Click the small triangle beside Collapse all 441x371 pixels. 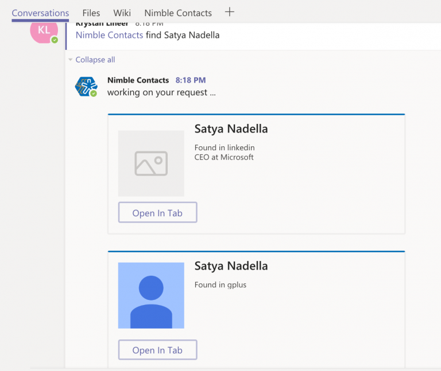click(71, 60)
